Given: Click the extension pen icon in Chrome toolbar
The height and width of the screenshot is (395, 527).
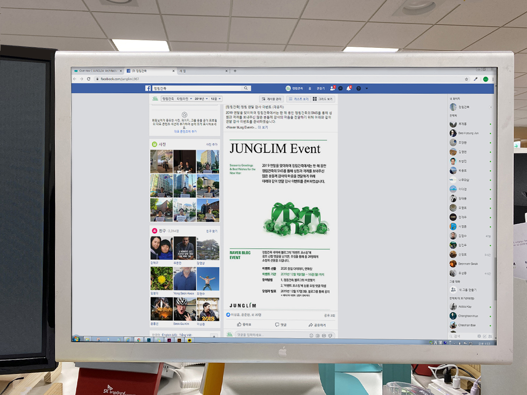Looking at the screenshot, I should (x=476, y=79).
